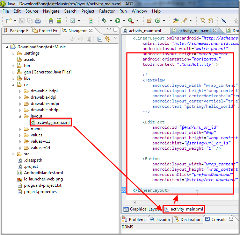240x235 pixels.
Task: Open the Window menu
Action: pos(139,11)
